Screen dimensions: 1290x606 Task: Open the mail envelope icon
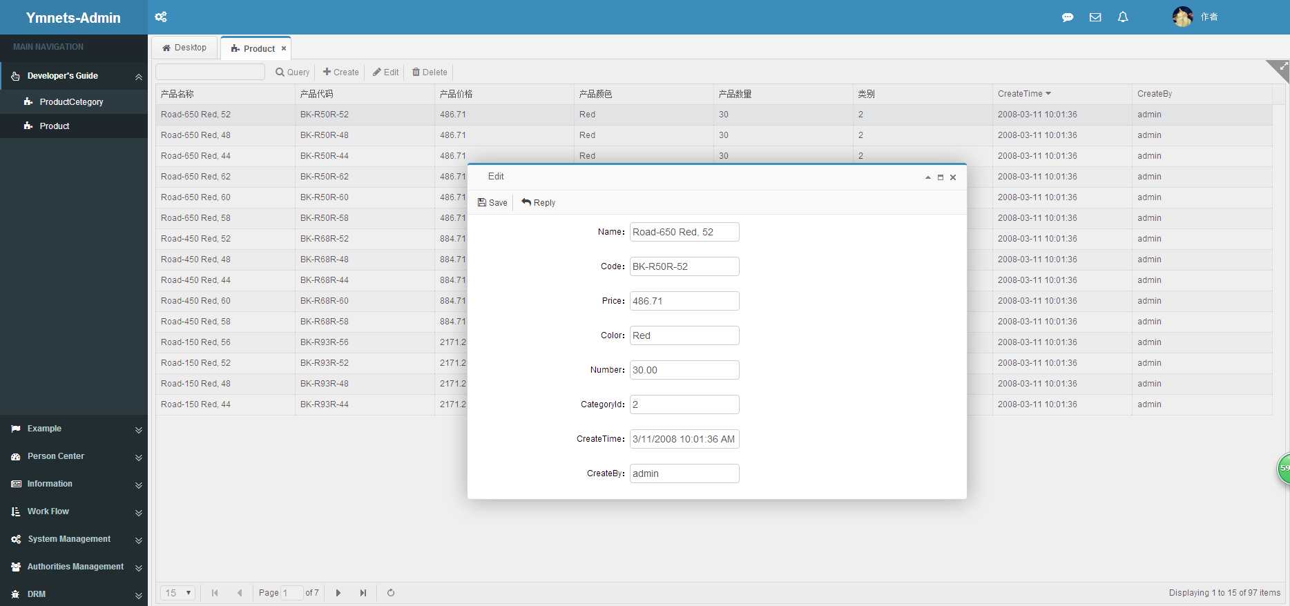coord(1095,17)
